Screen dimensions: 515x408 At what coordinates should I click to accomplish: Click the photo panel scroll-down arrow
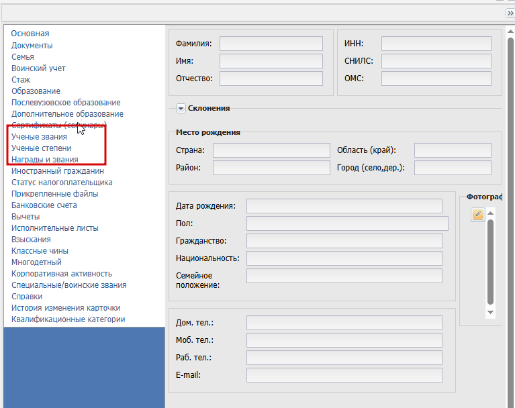click(490, 313)
